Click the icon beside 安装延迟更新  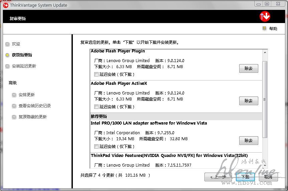tap(7, 66)
